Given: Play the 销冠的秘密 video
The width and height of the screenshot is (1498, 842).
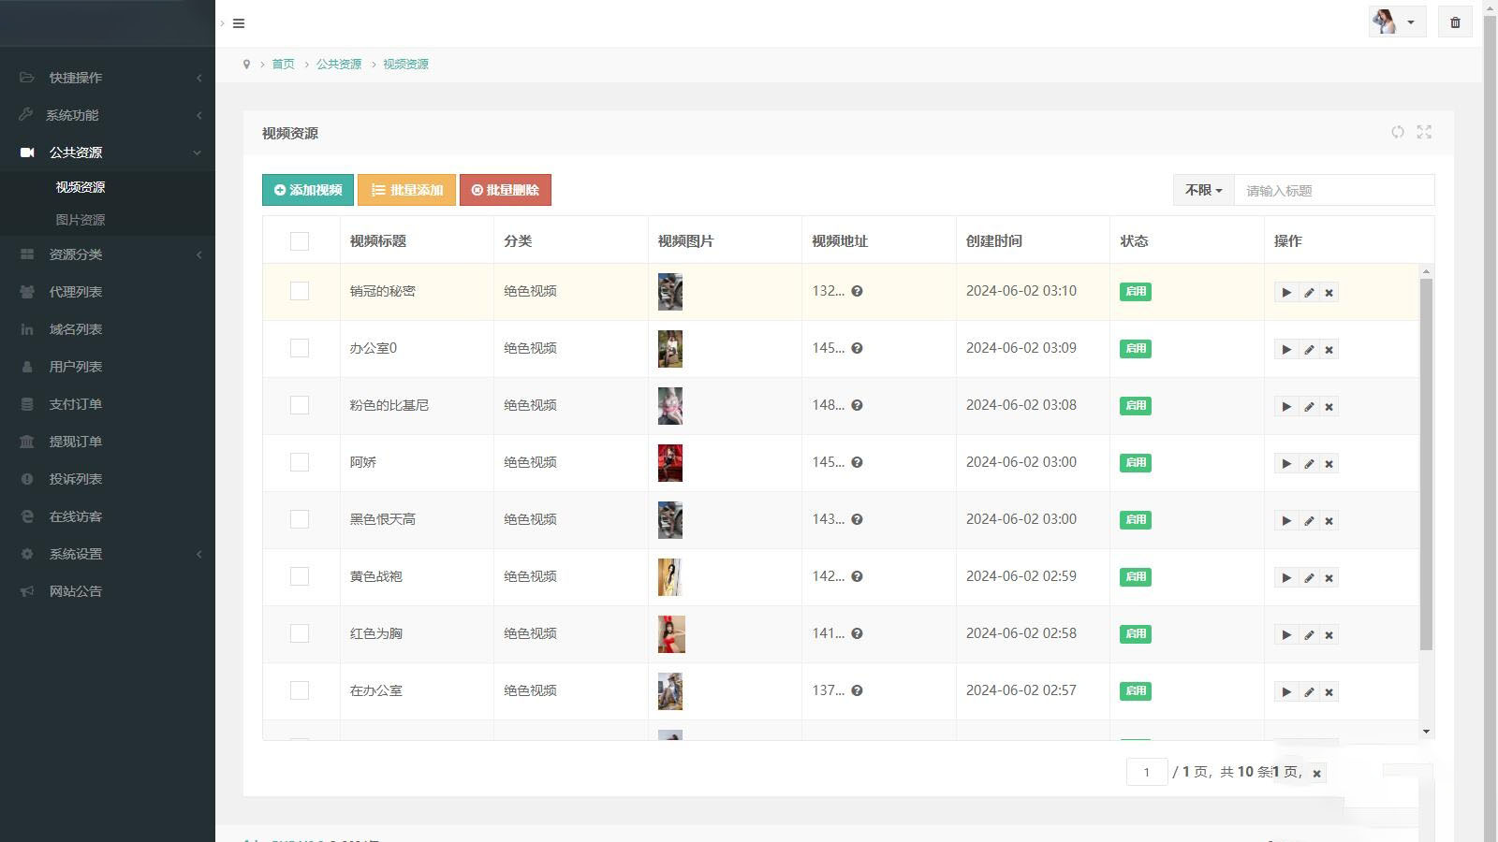Looking at the screenshot, I should (x=1286, y=293).
